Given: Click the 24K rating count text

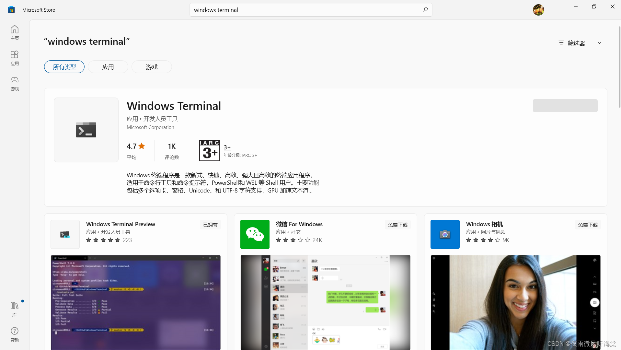Looking at the screenshot, I should (x=317, y=240).
